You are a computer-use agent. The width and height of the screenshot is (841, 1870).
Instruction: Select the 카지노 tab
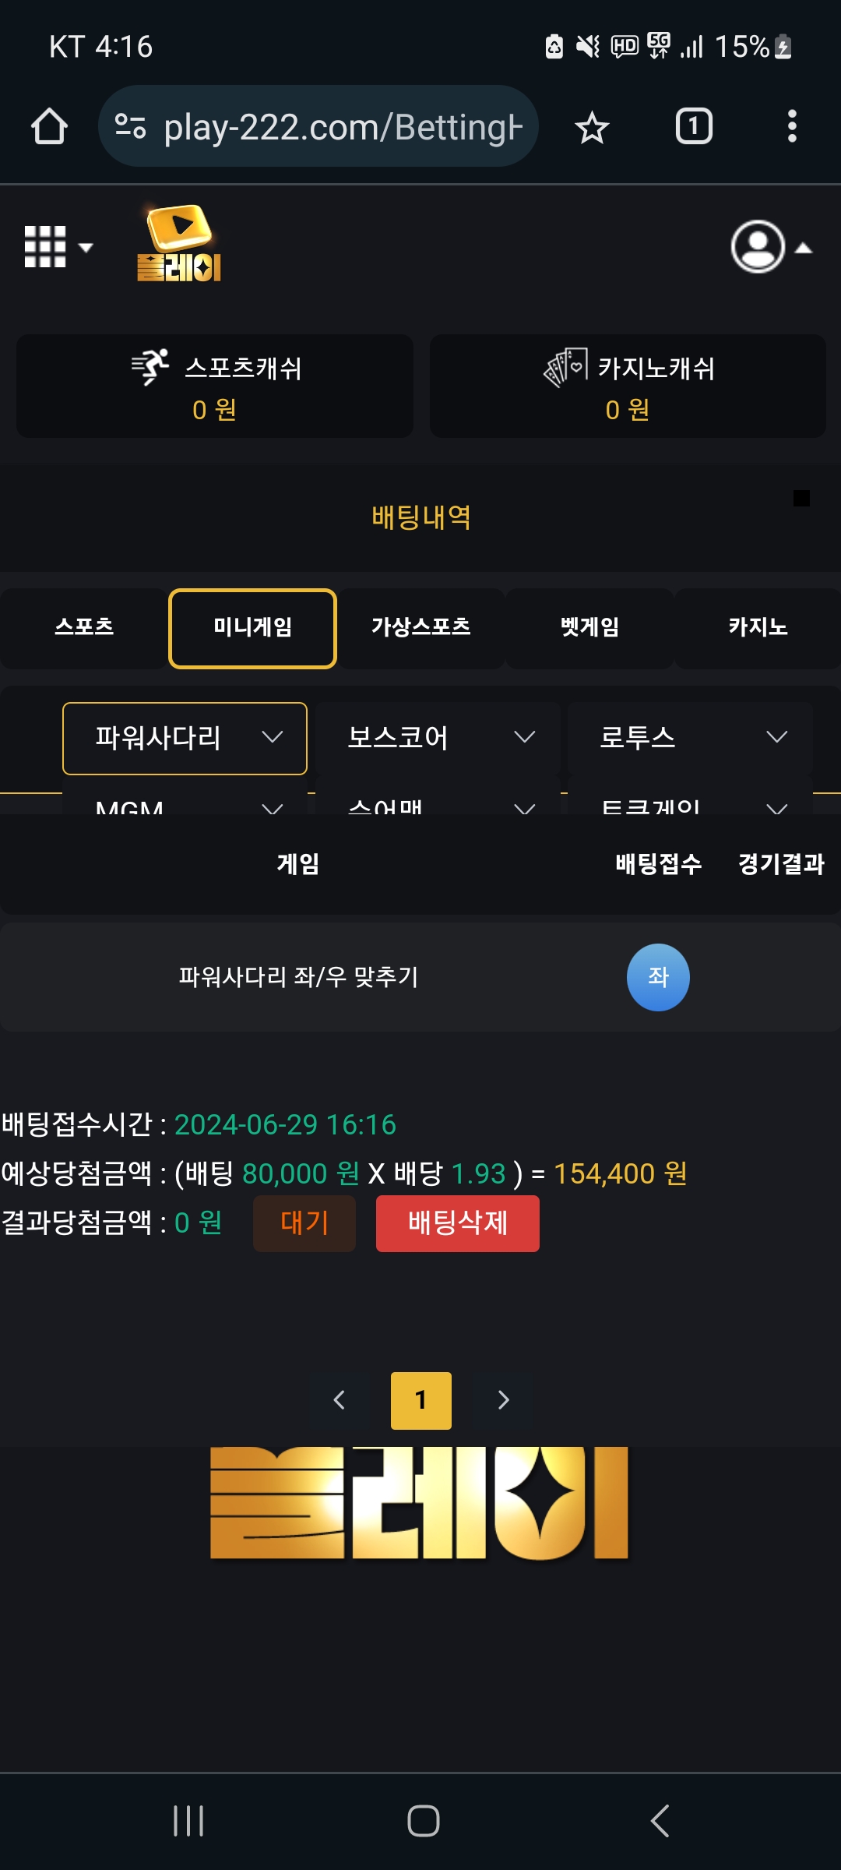pos(758,628)
